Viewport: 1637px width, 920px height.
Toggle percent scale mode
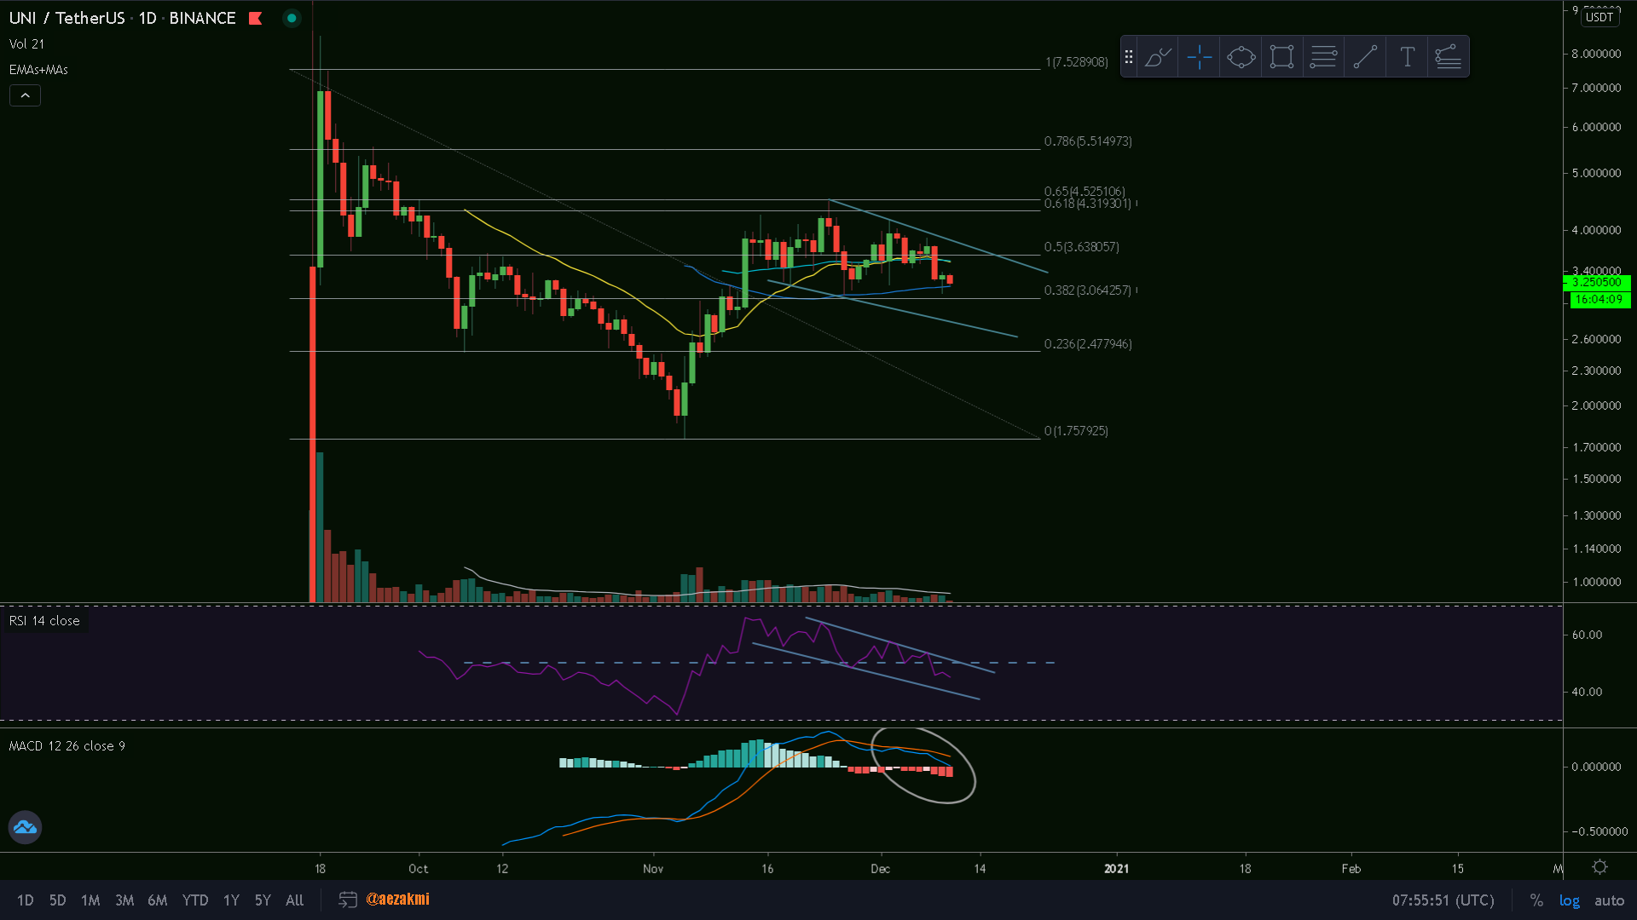[x=1536, y=900]
